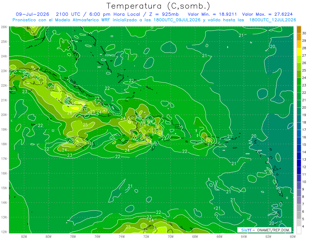Viewport: 311px width, 240px height.
Task: Select the "09-Jul-2026" date text
Action: 33,14
